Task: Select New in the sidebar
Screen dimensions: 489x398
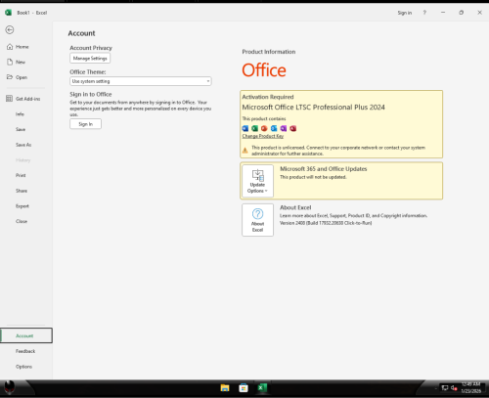Action: [x=21, y=62]
